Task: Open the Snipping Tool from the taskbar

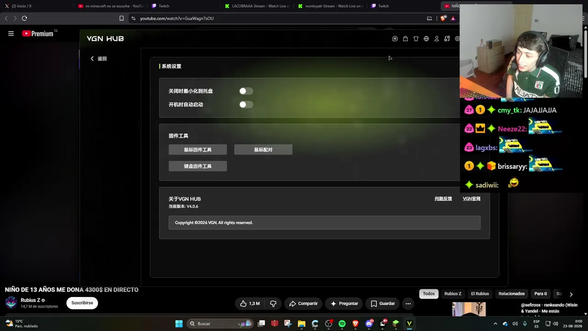Action: [x=288, y=324]
